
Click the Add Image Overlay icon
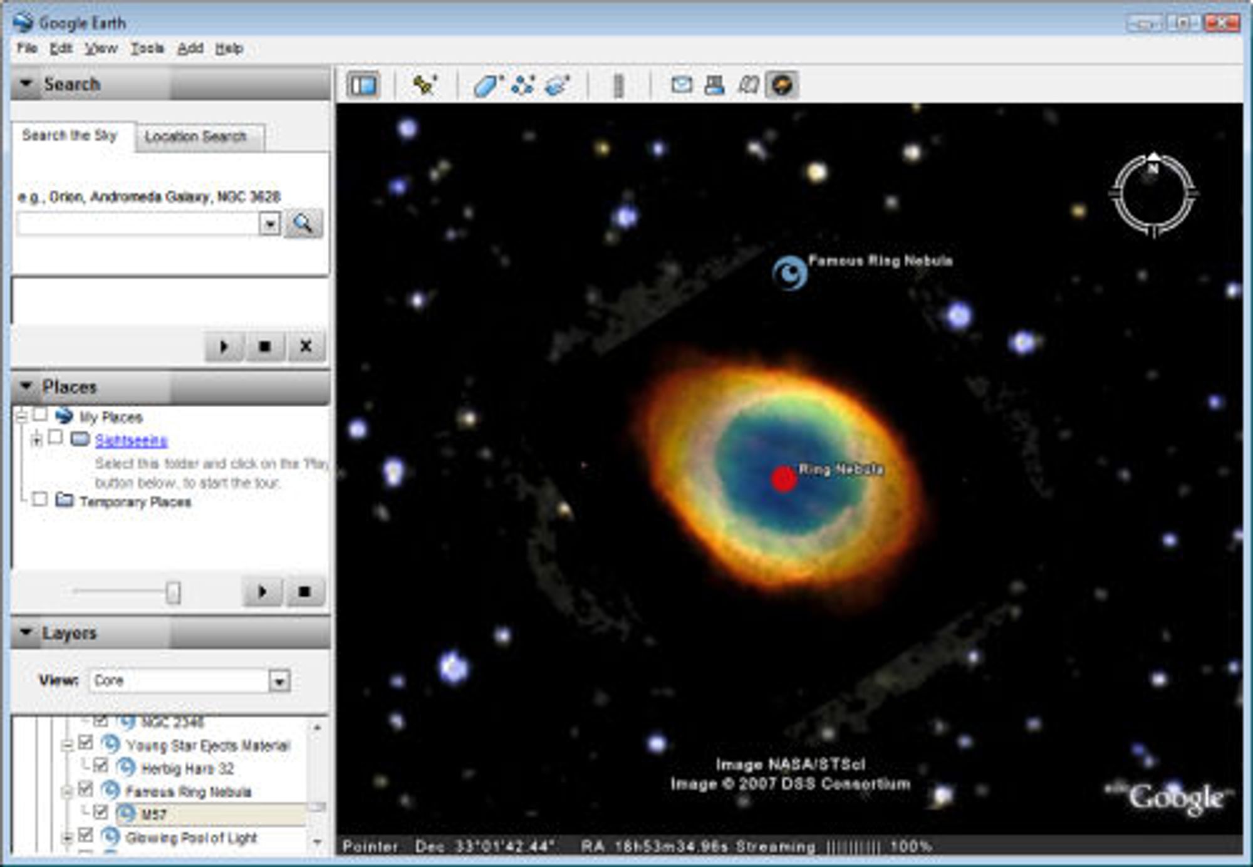pyautogui.click(x=557, y=85)
